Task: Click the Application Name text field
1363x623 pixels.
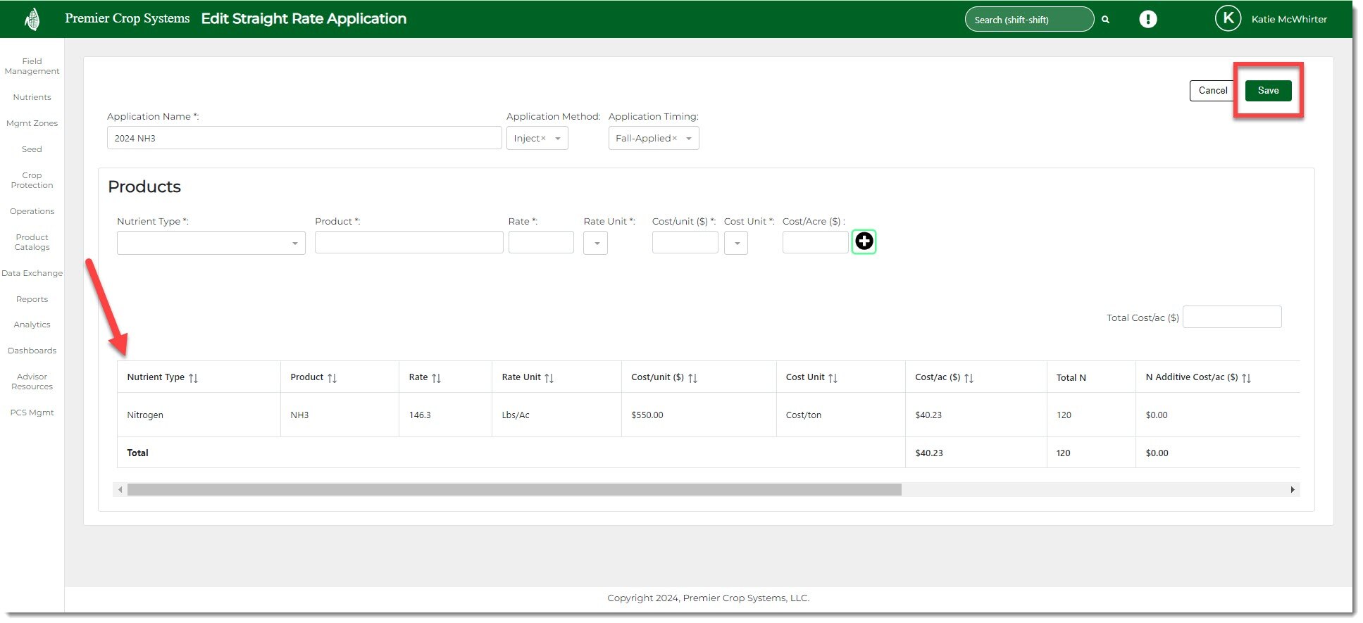Action: 304,138
